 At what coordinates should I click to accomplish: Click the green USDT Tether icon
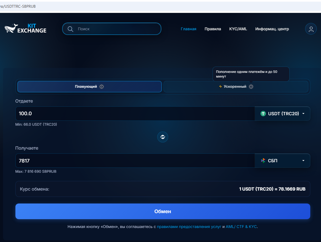click(x=263, y=114)
